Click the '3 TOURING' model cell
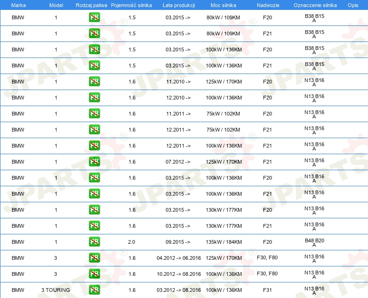This screenshot has width=368, height=298. tap(56, 290)
